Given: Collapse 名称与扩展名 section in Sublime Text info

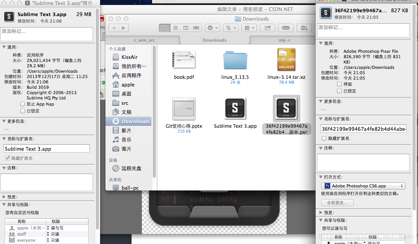Looking at the screenshot, I should 4,138.
